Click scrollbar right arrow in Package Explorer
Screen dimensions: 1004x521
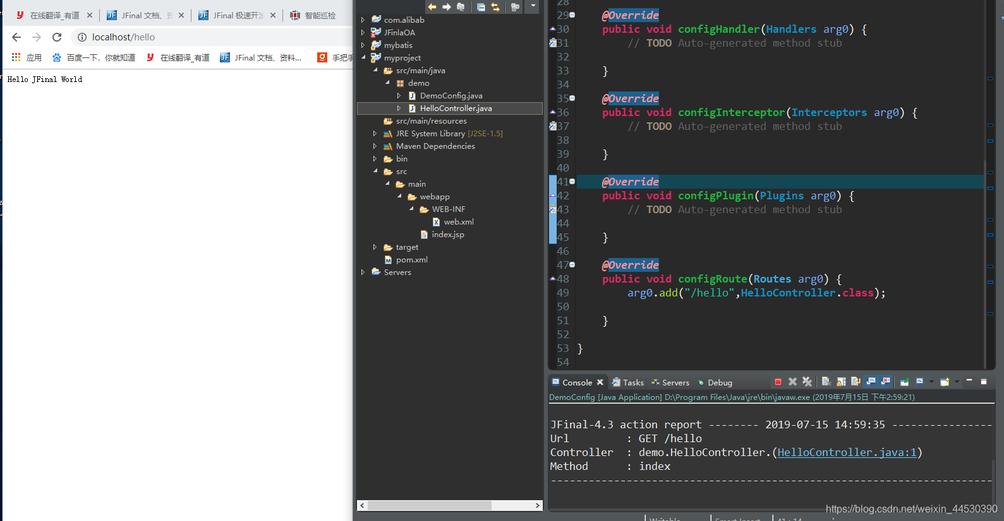point(538,505)
